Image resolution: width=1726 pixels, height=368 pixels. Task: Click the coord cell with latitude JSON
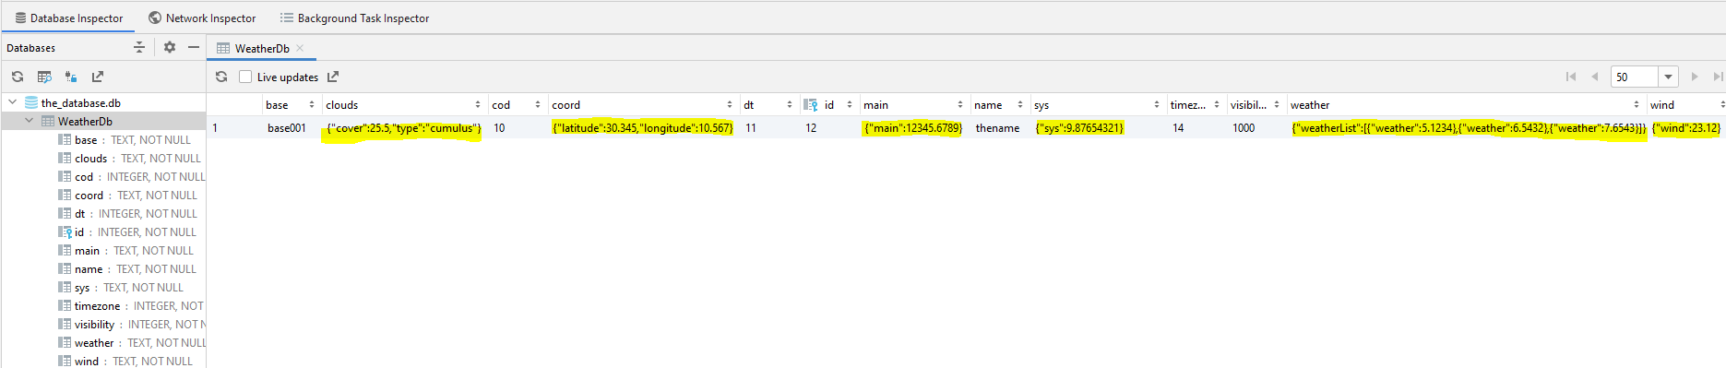pyautogui.click(x=643, y=127)
